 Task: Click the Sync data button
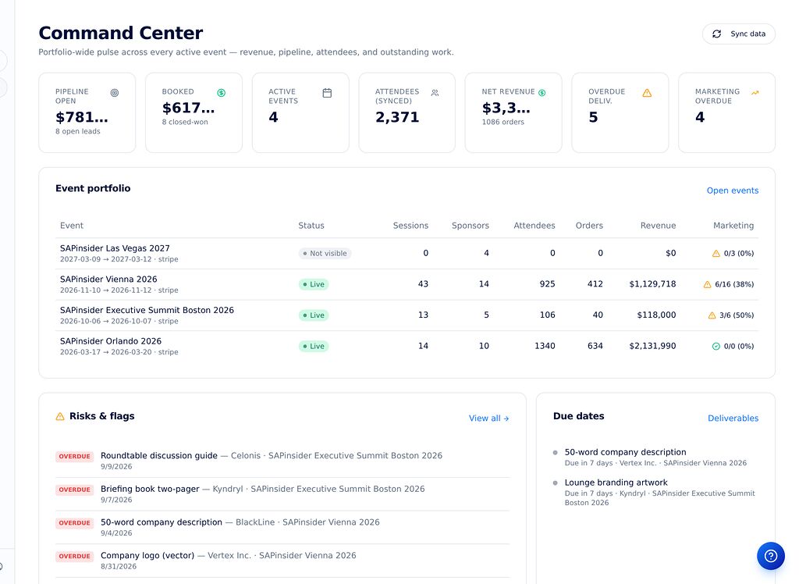click(738, 34)
